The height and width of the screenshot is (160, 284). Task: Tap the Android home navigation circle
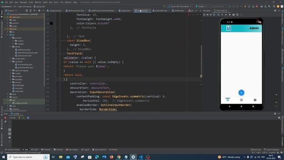(x=241, y=106)
